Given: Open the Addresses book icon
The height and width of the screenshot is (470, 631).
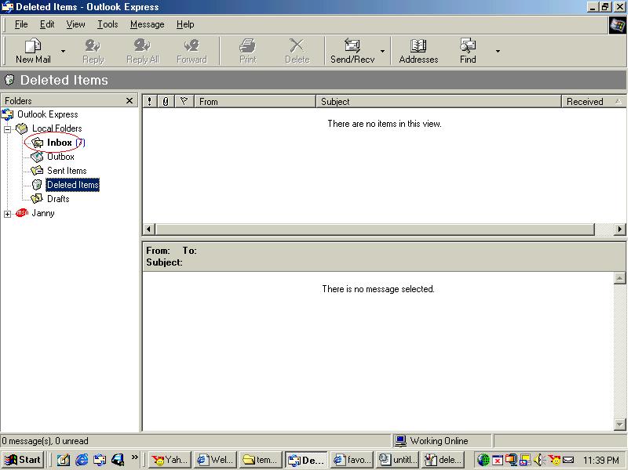Looking at the screenshot, I should (x=418, y=46).
